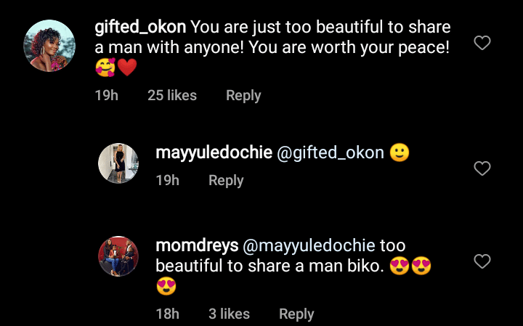The image size is (523, 326).
Task: Open the momdreys username link
Action: click(197, 245)
